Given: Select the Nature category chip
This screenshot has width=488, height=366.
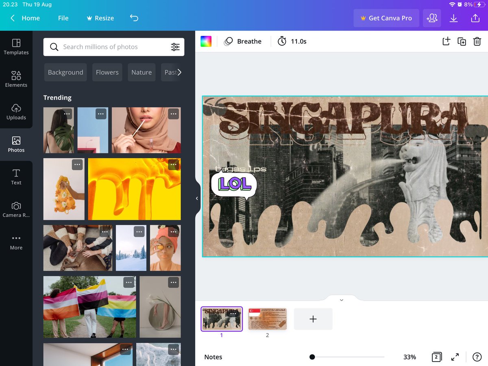Looking at the screenshot, I should 142,72.
